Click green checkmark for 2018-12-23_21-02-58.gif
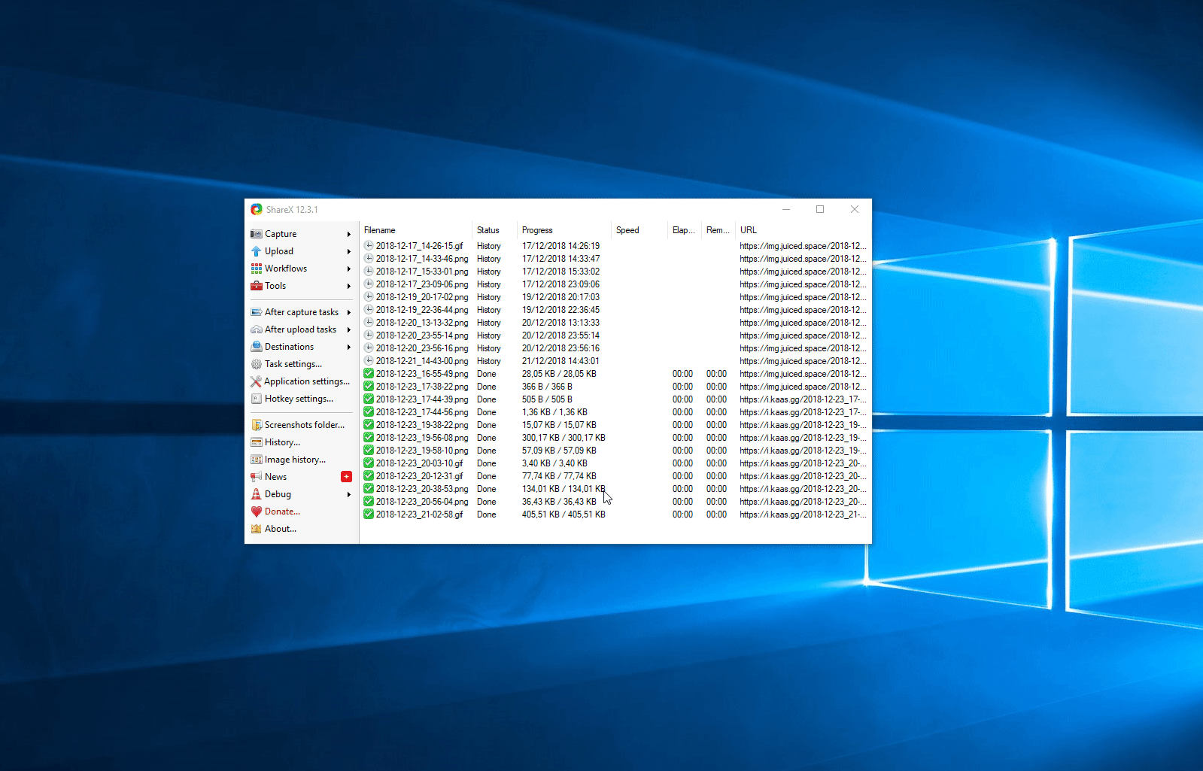This screenshot has height=771, width=1203. (369, 515)
